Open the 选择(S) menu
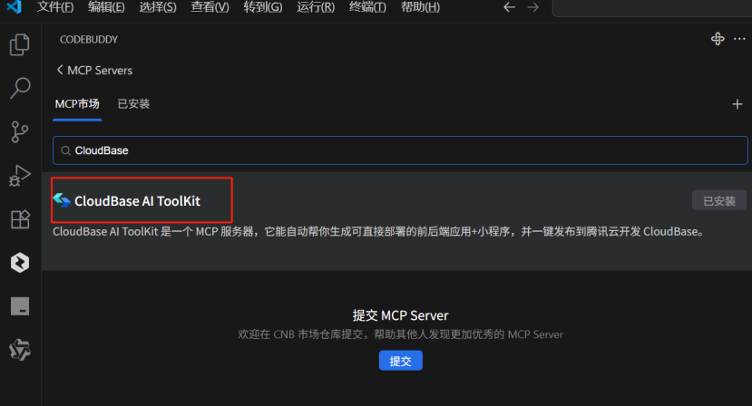Viewport: 752px width, 406px height. tap(158, 7)
